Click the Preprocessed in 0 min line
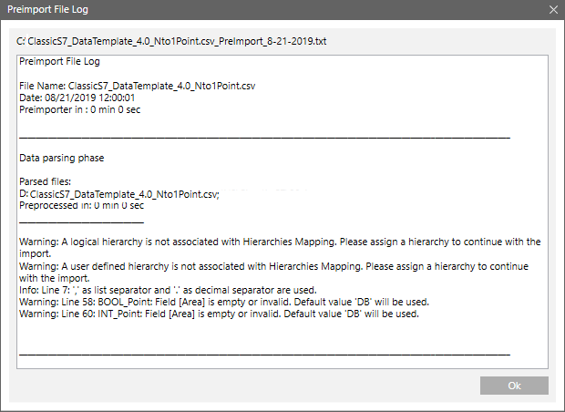This screenshot has width=565, height=412. (81, 206)
